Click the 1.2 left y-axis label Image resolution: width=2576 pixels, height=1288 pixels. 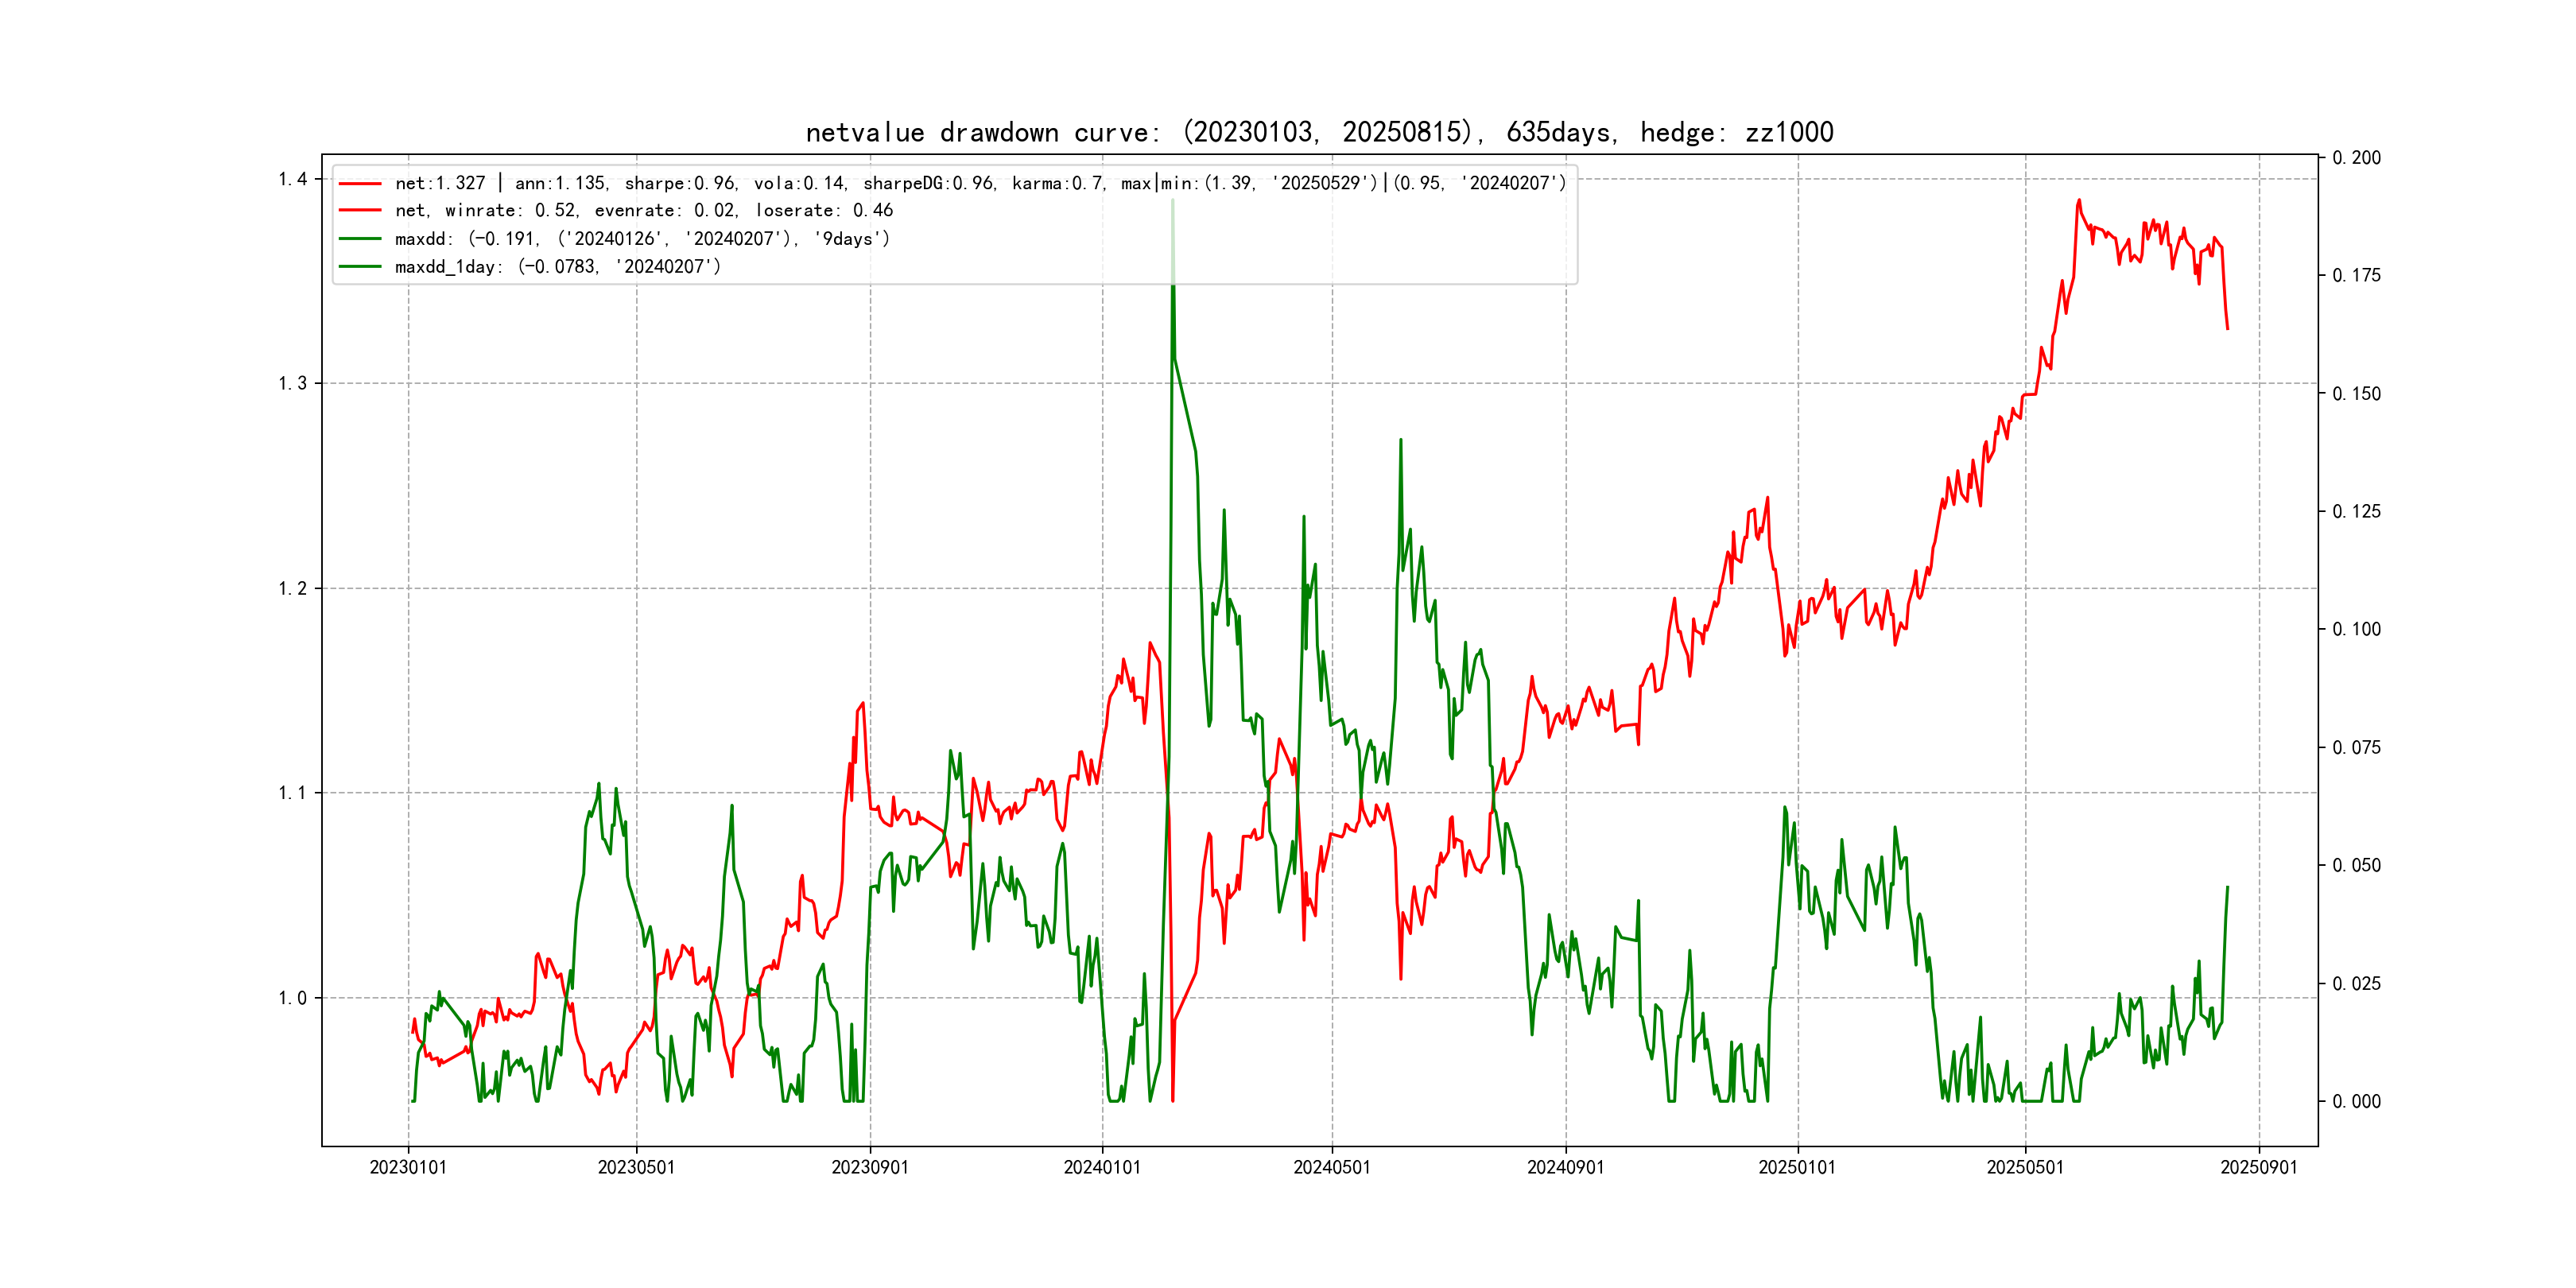tap(292, 589)
